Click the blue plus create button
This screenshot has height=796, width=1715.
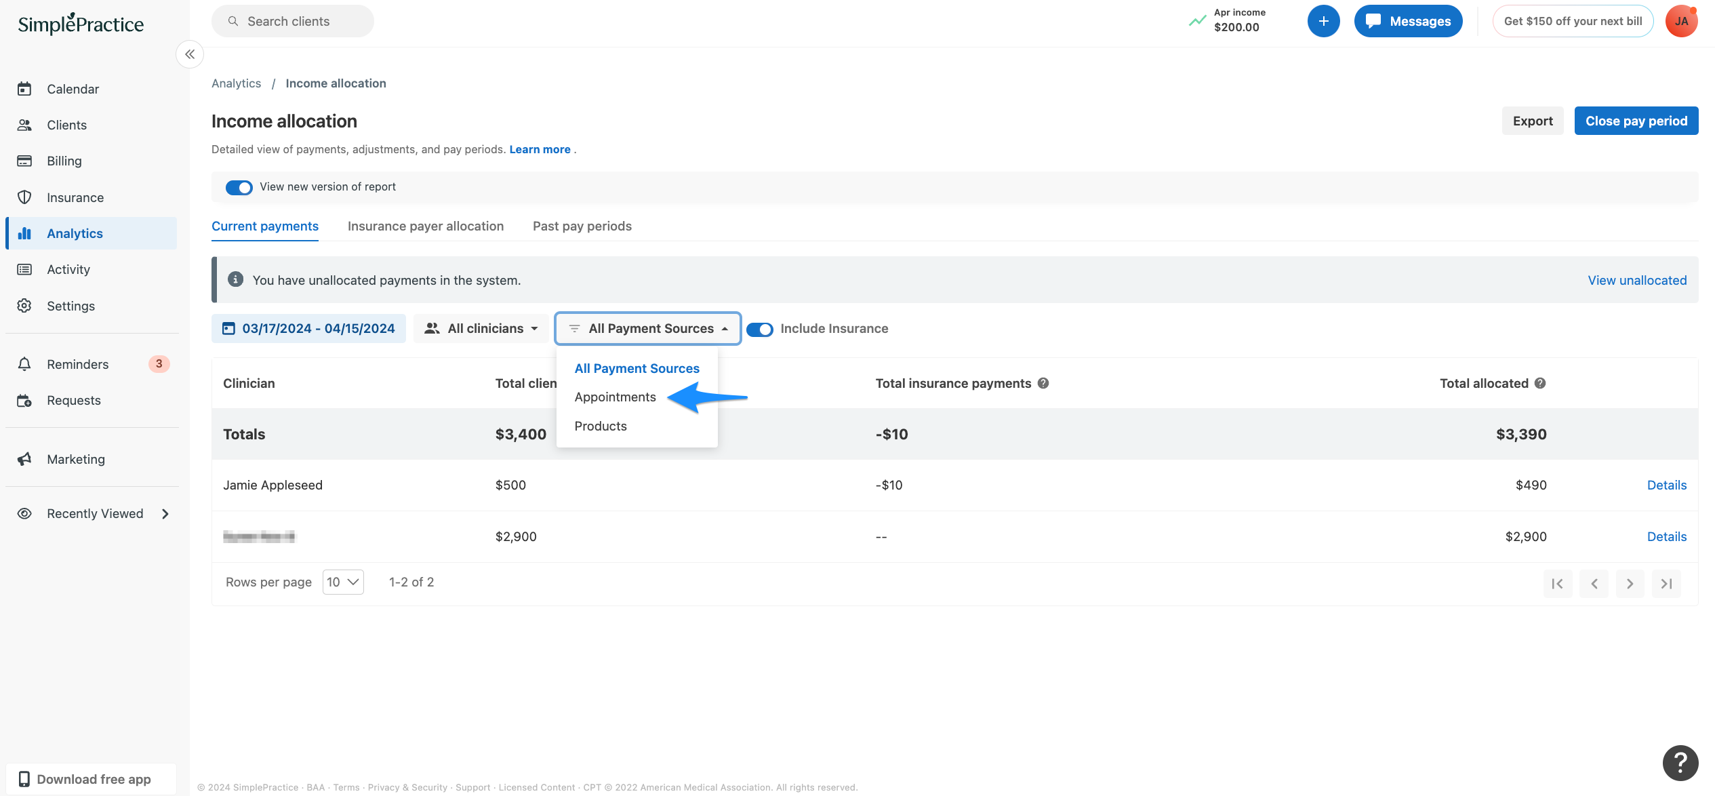tap(1323, 21)
